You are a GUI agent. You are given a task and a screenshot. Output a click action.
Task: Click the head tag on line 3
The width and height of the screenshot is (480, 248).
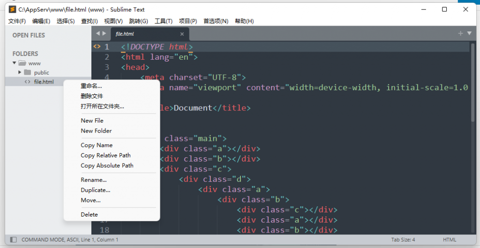coord(135,67)
